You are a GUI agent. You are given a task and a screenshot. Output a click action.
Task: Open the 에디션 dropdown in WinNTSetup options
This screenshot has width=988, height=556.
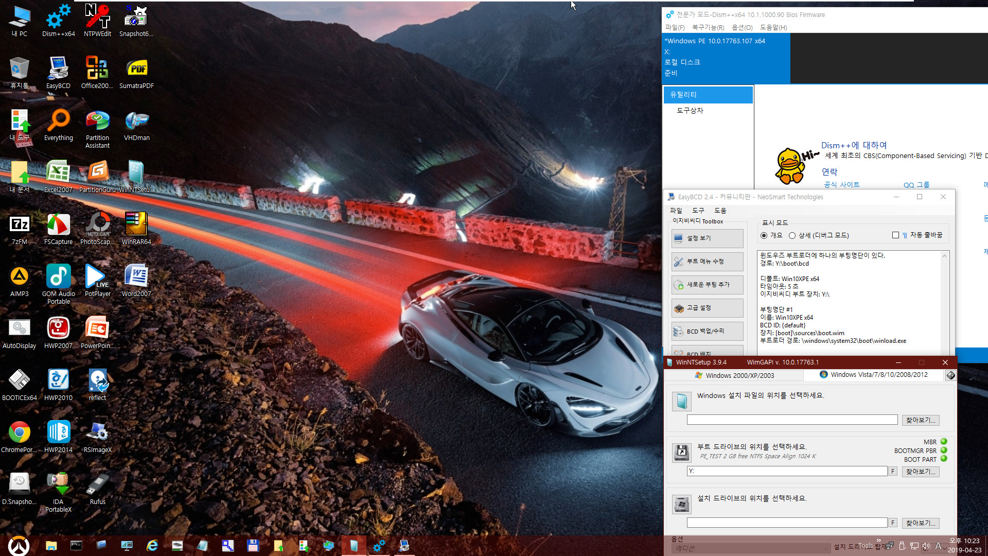coord(750,548)
